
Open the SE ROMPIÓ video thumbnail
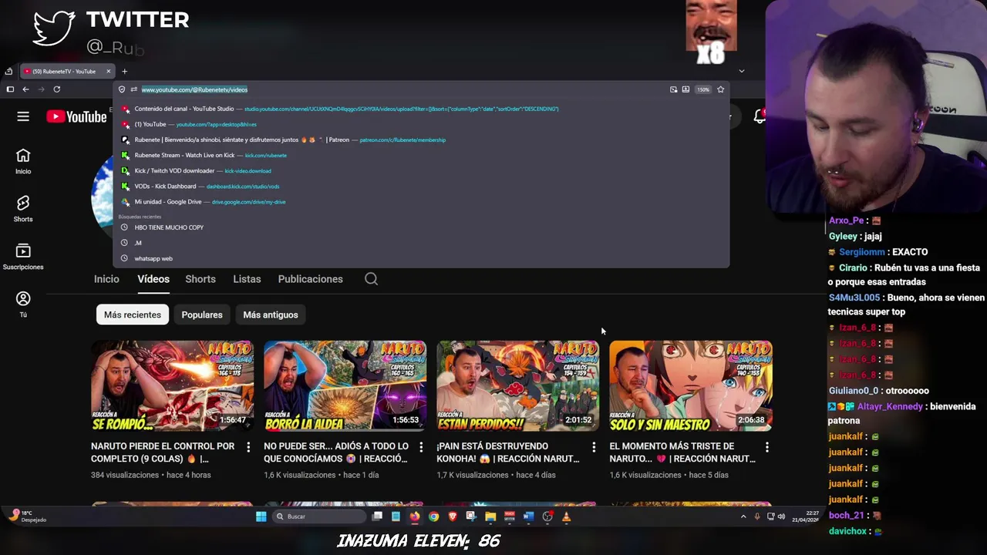(172, 386)
